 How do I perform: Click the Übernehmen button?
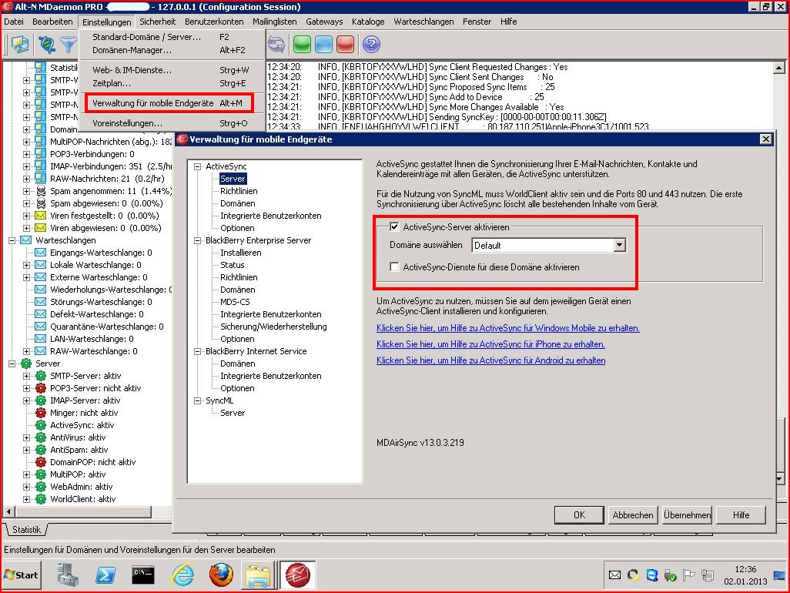(x=686, y=515)
